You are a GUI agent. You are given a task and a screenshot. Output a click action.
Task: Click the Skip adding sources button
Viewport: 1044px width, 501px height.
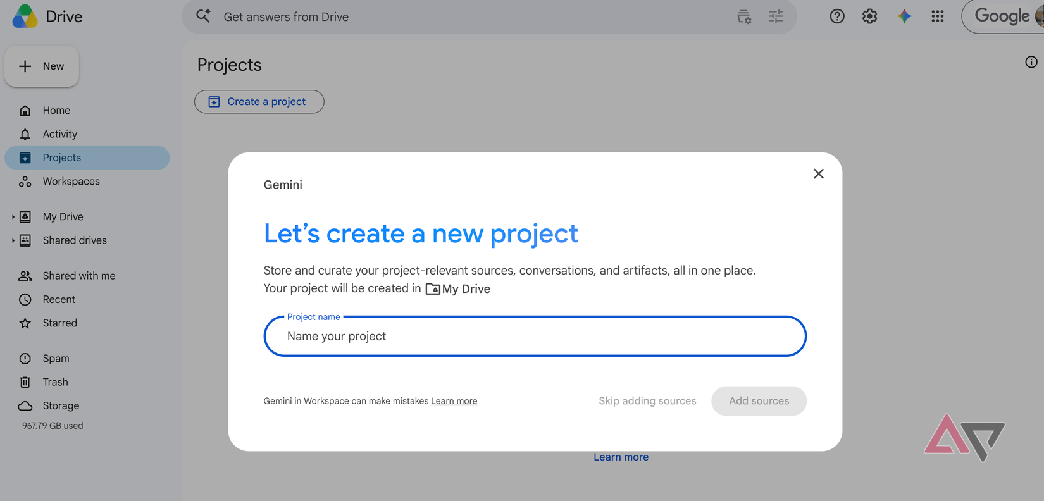coord(647,401)
